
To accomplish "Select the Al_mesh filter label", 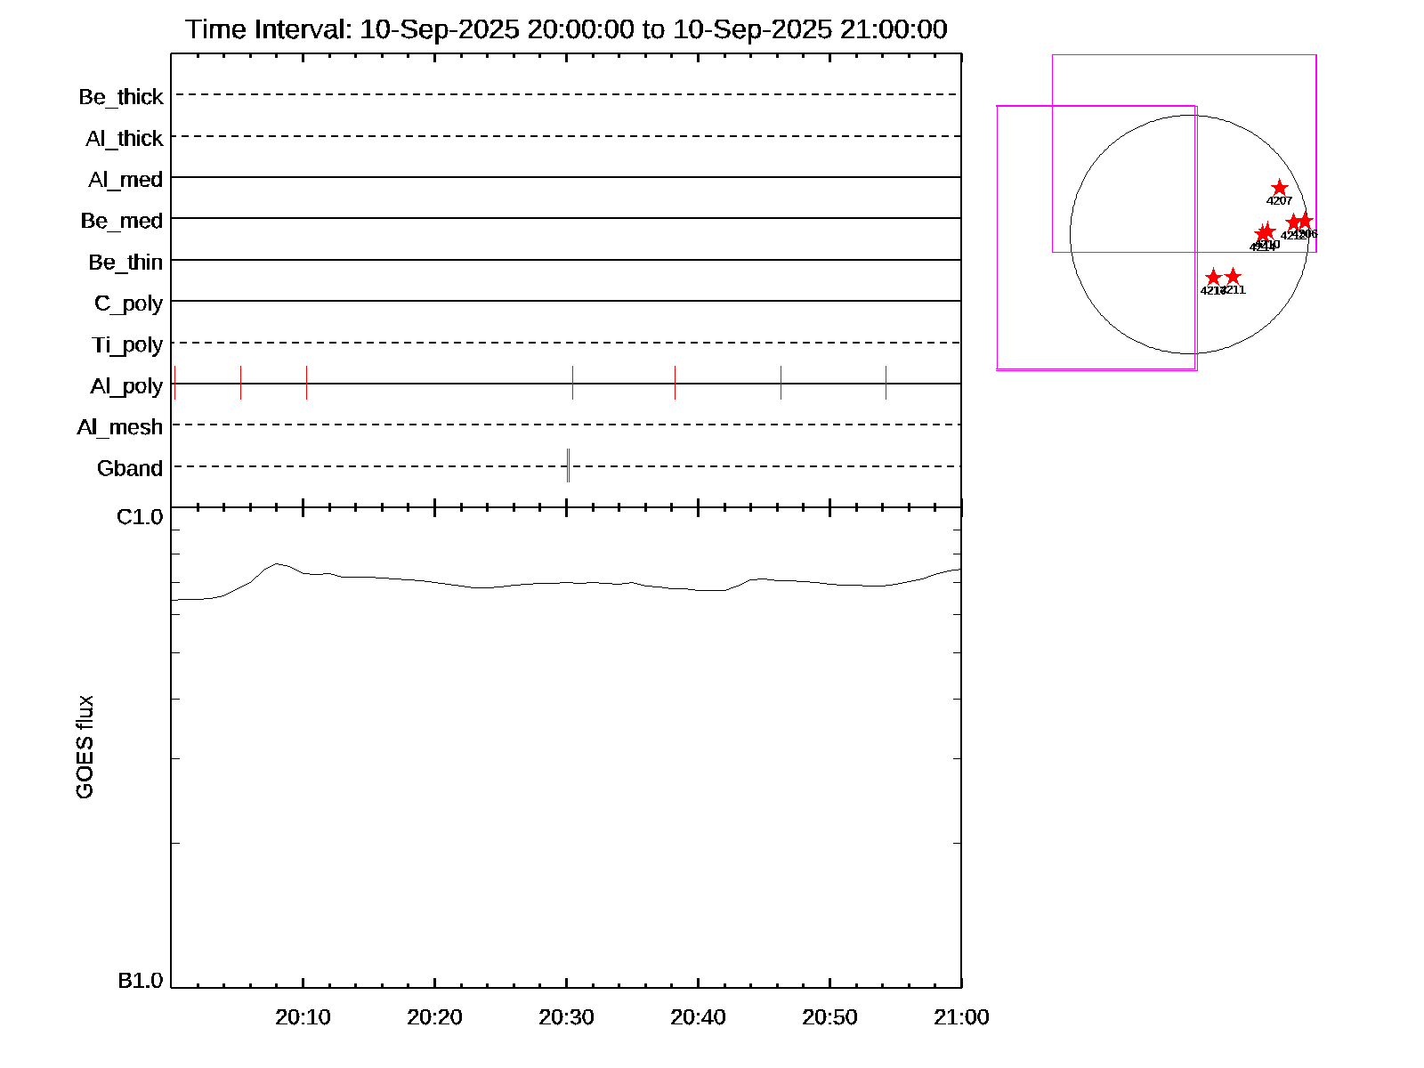I will 120,427.
